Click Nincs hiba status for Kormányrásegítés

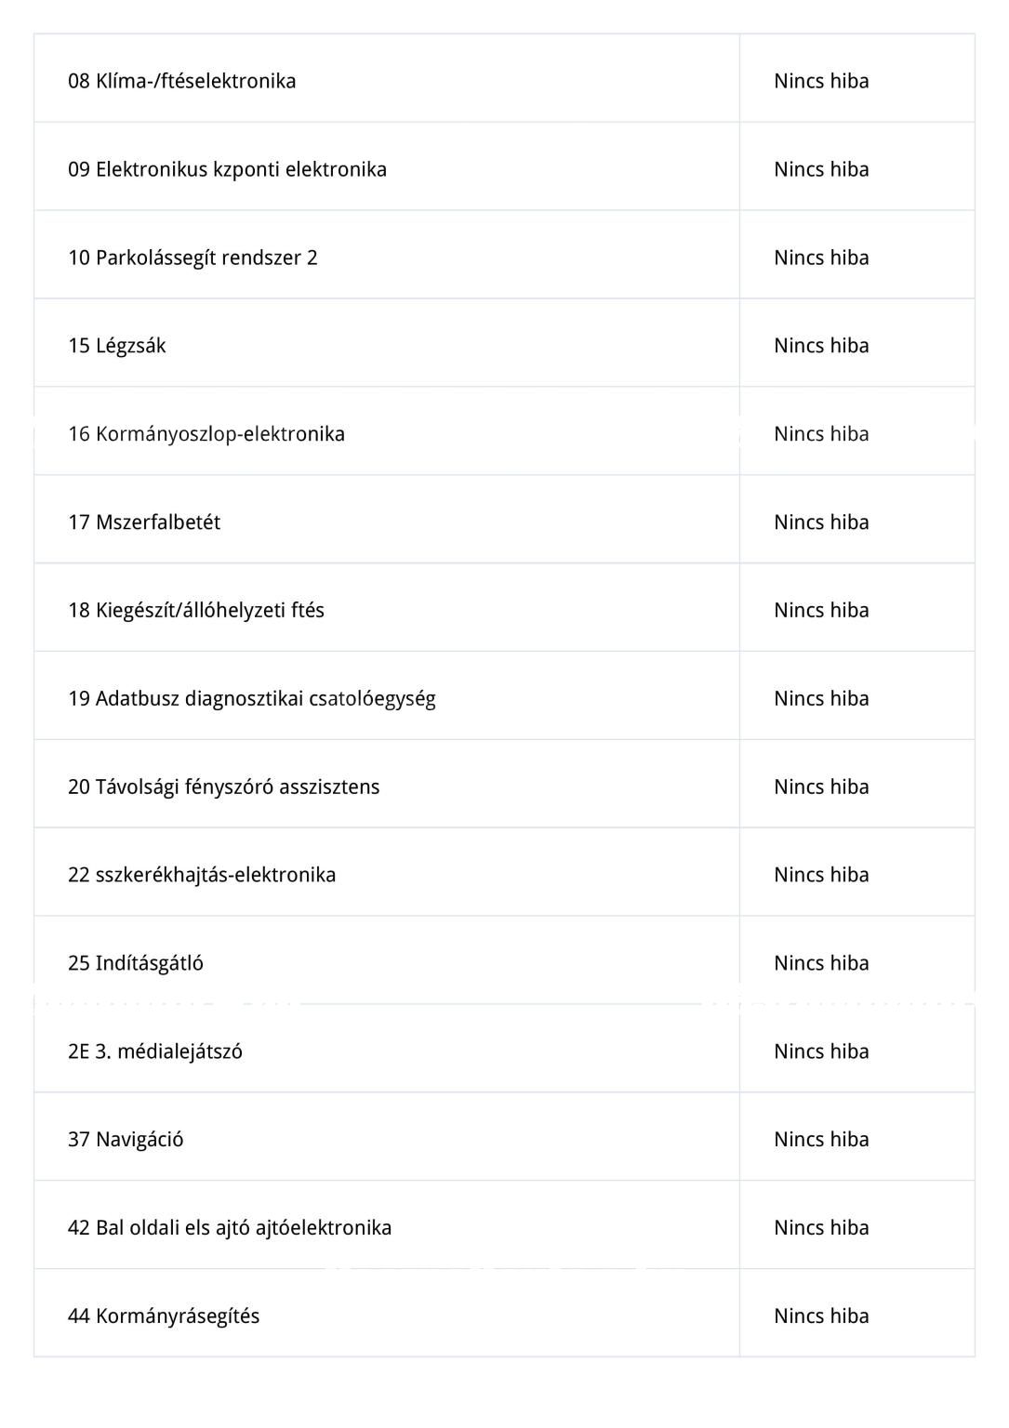click(x=821, y=1316)
